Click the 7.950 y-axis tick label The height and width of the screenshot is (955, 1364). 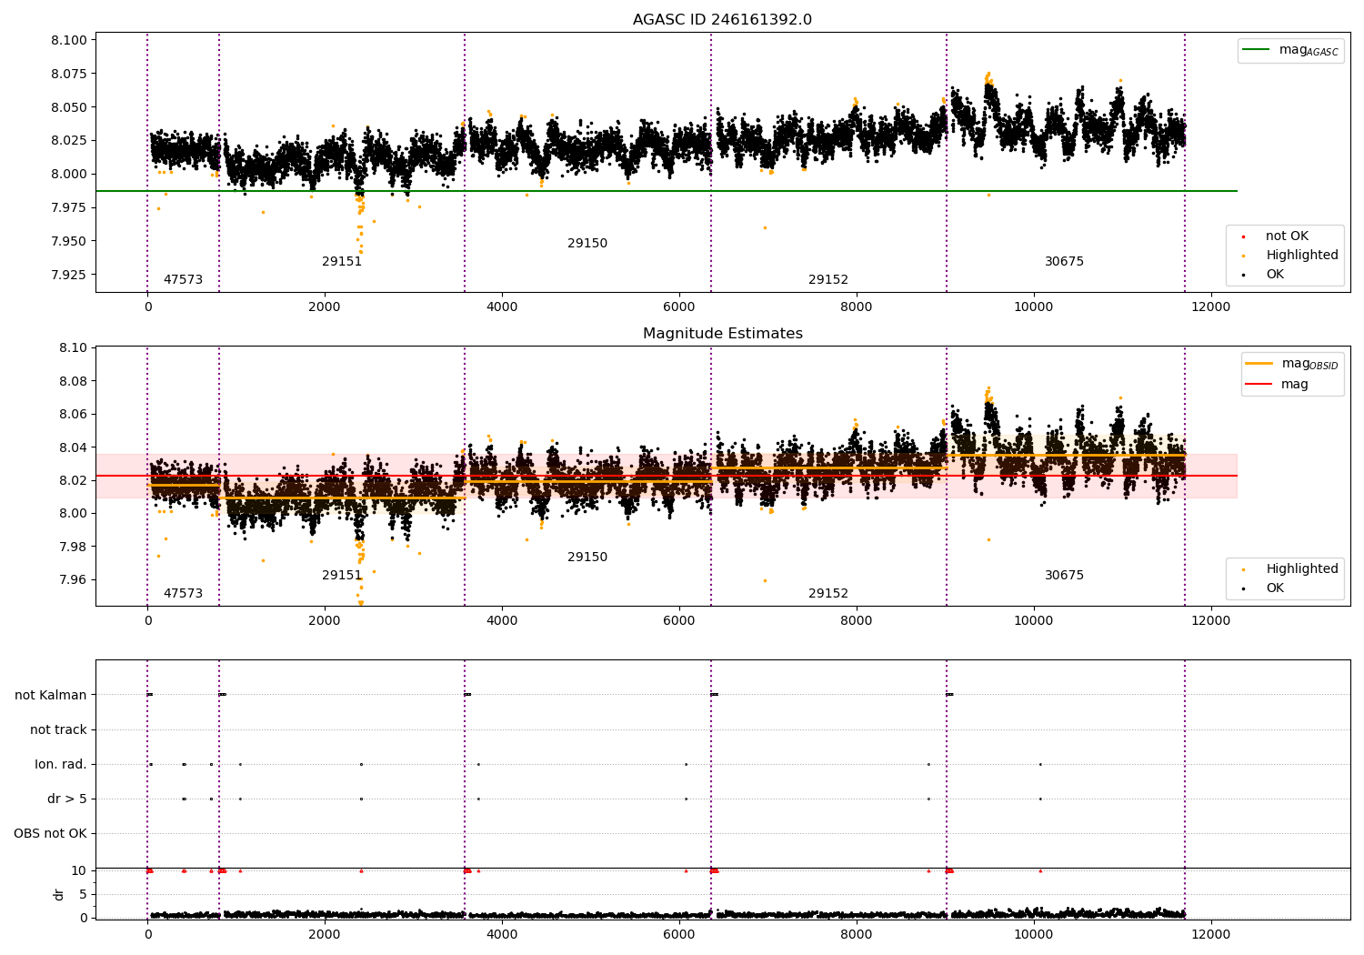coord(68,242)
